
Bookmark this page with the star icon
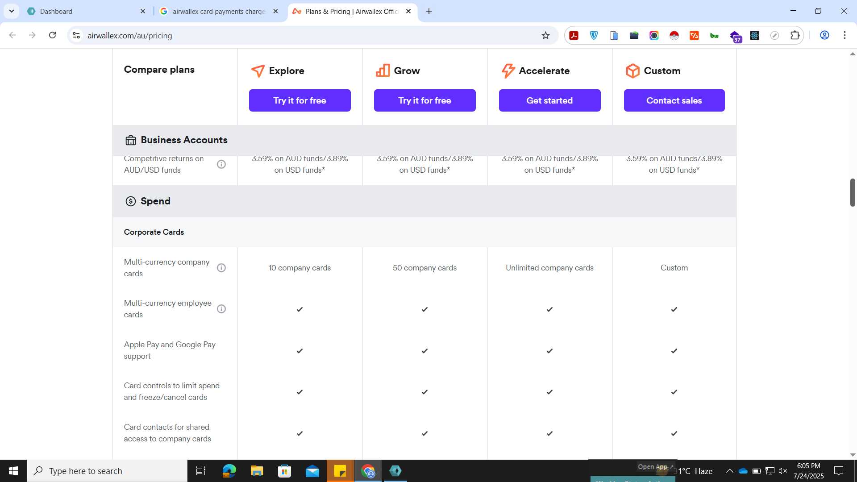point(545,35)
